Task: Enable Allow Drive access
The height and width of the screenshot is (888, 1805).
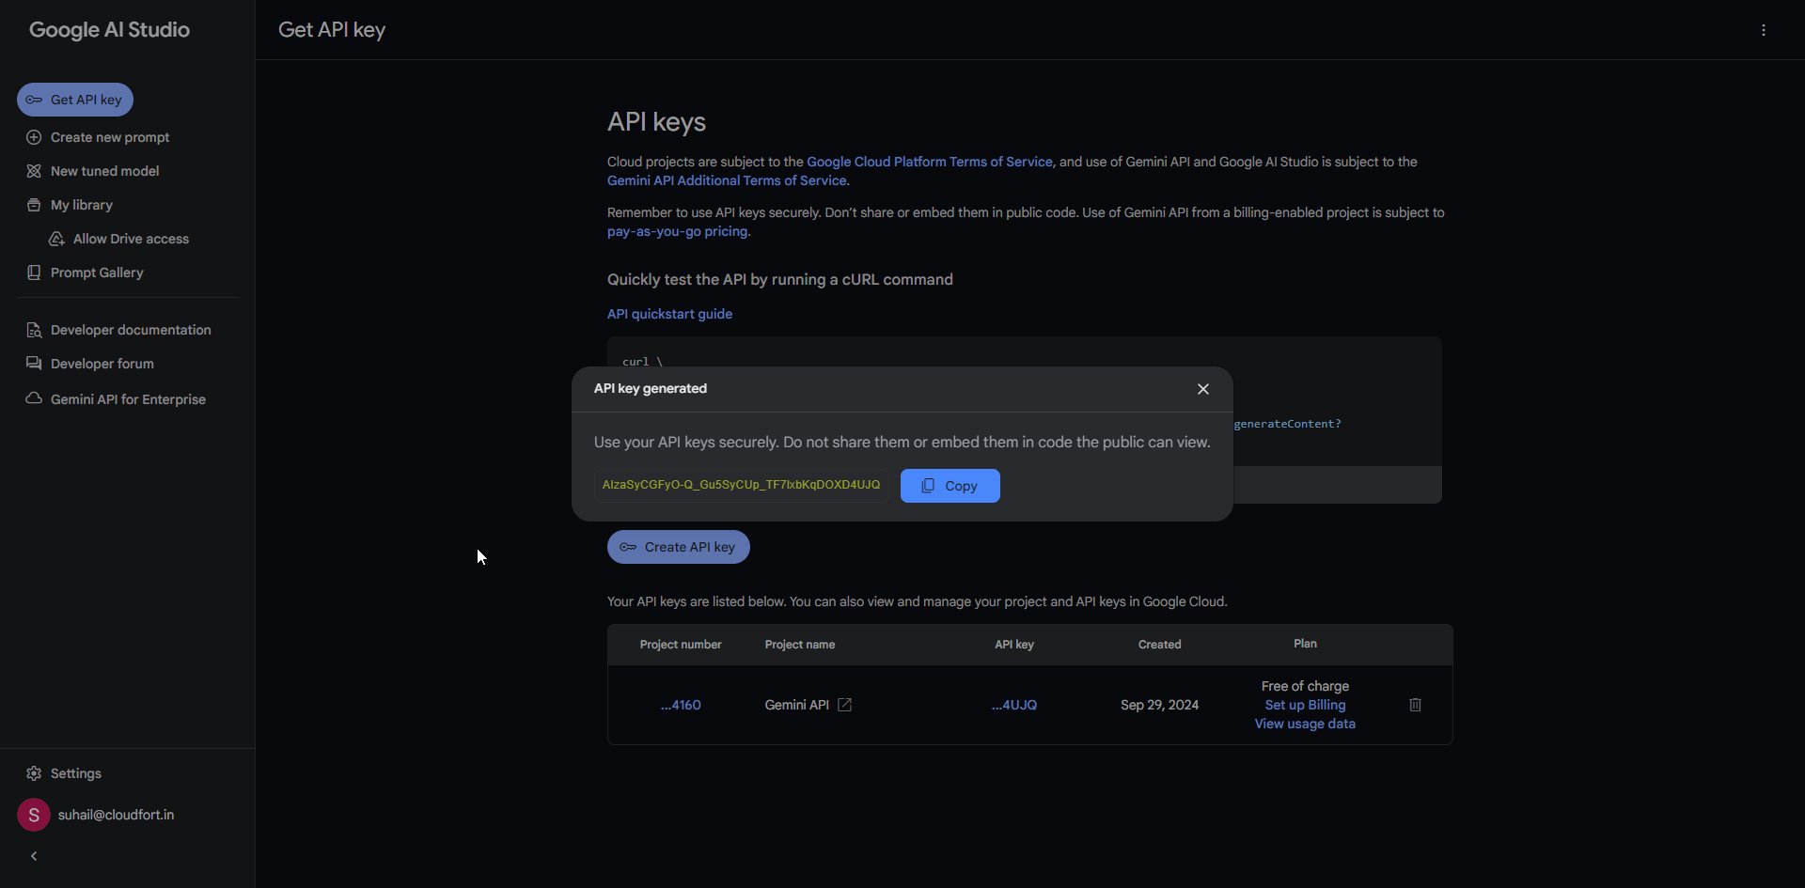Action: 57,239
